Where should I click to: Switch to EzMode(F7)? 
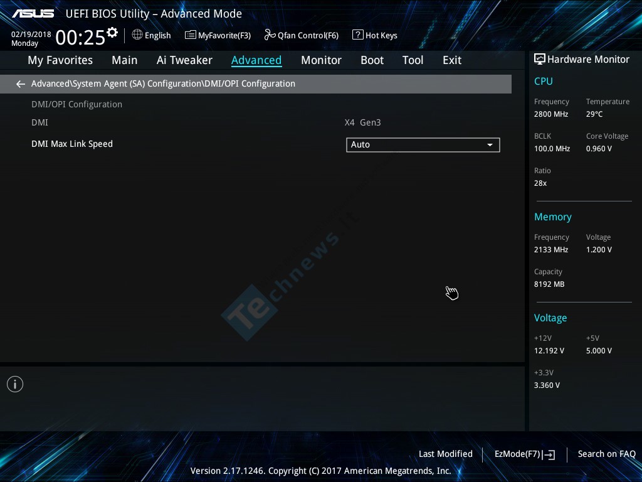(x=525, y=454)
